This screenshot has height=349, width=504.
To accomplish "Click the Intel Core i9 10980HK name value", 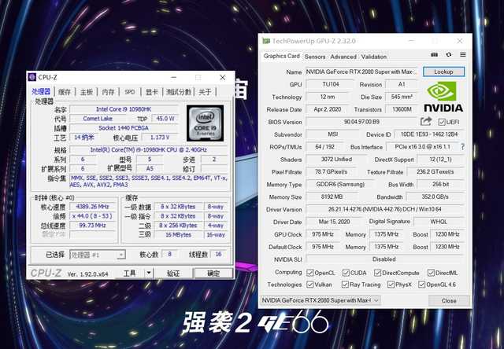I will (x=124, y=109).
